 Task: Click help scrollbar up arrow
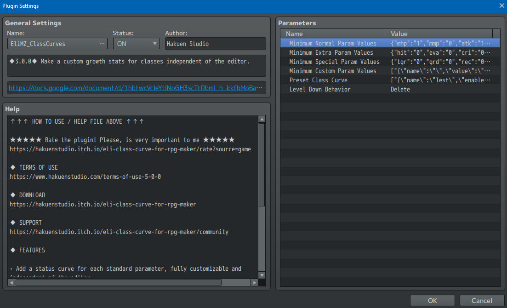[262, 119]
